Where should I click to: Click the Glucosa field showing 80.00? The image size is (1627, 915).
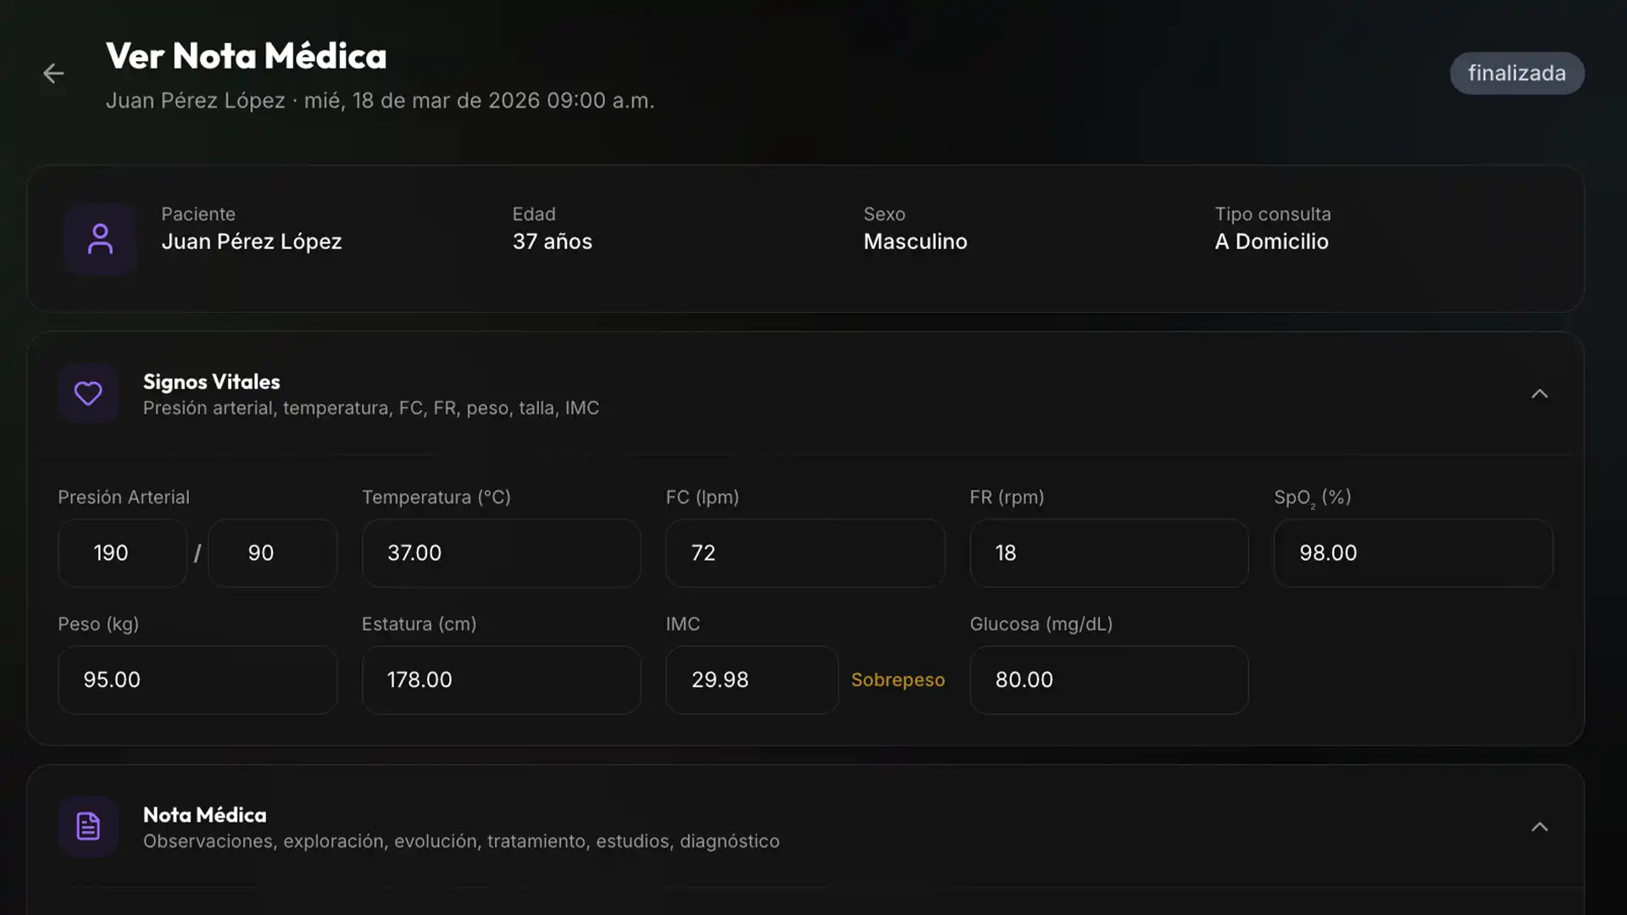point(1108,680)
